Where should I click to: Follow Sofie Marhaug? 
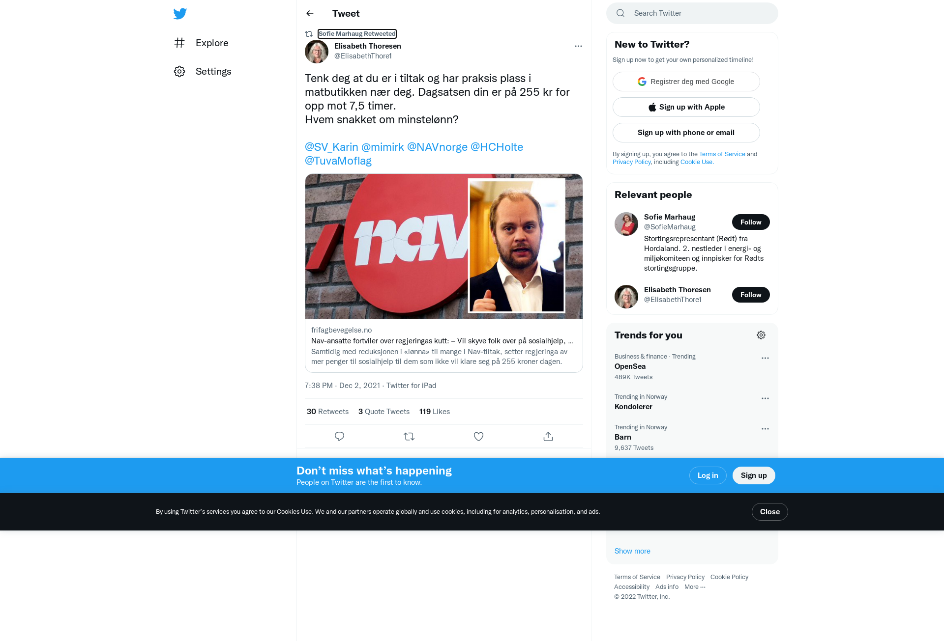(x=751, y=222)
